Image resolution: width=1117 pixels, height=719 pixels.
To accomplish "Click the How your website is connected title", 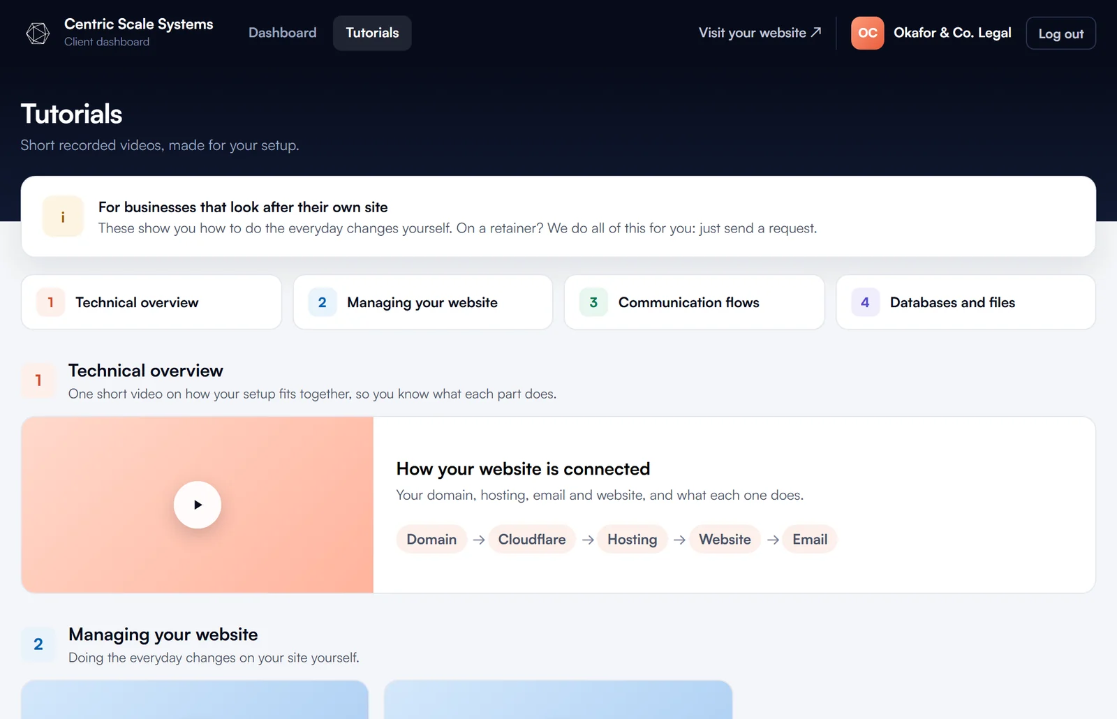I will tap(523, 468).
